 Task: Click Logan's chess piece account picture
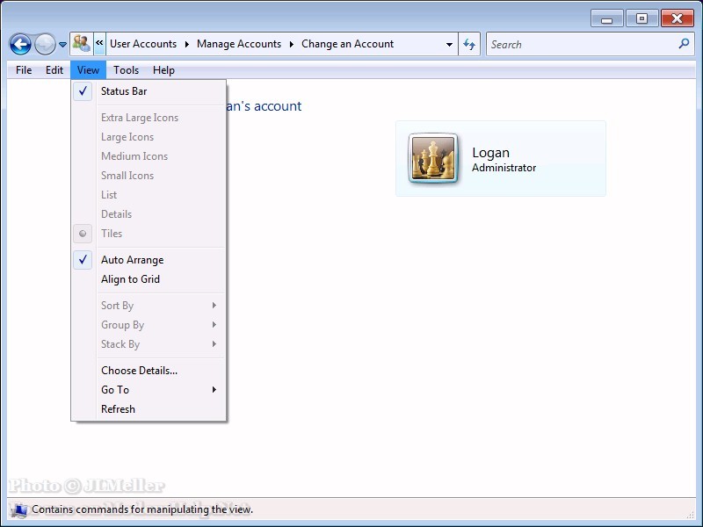pos(433,158)
